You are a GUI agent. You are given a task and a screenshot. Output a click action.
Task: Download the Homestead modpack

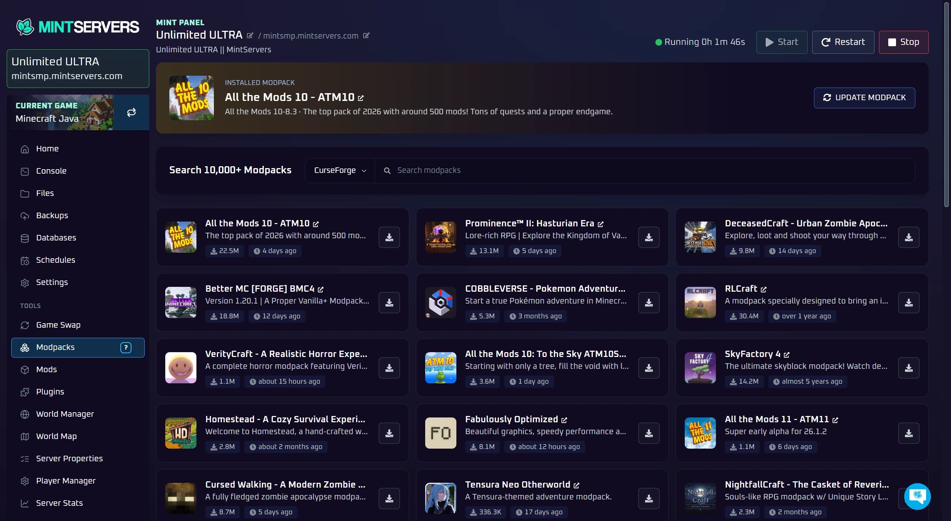coord(389,433)
